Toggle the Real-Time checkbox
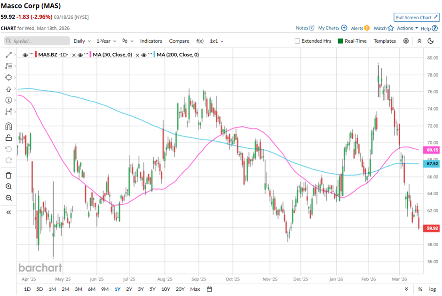The width and height of the screenshot is (442, 296). click(x=340, y=41)
